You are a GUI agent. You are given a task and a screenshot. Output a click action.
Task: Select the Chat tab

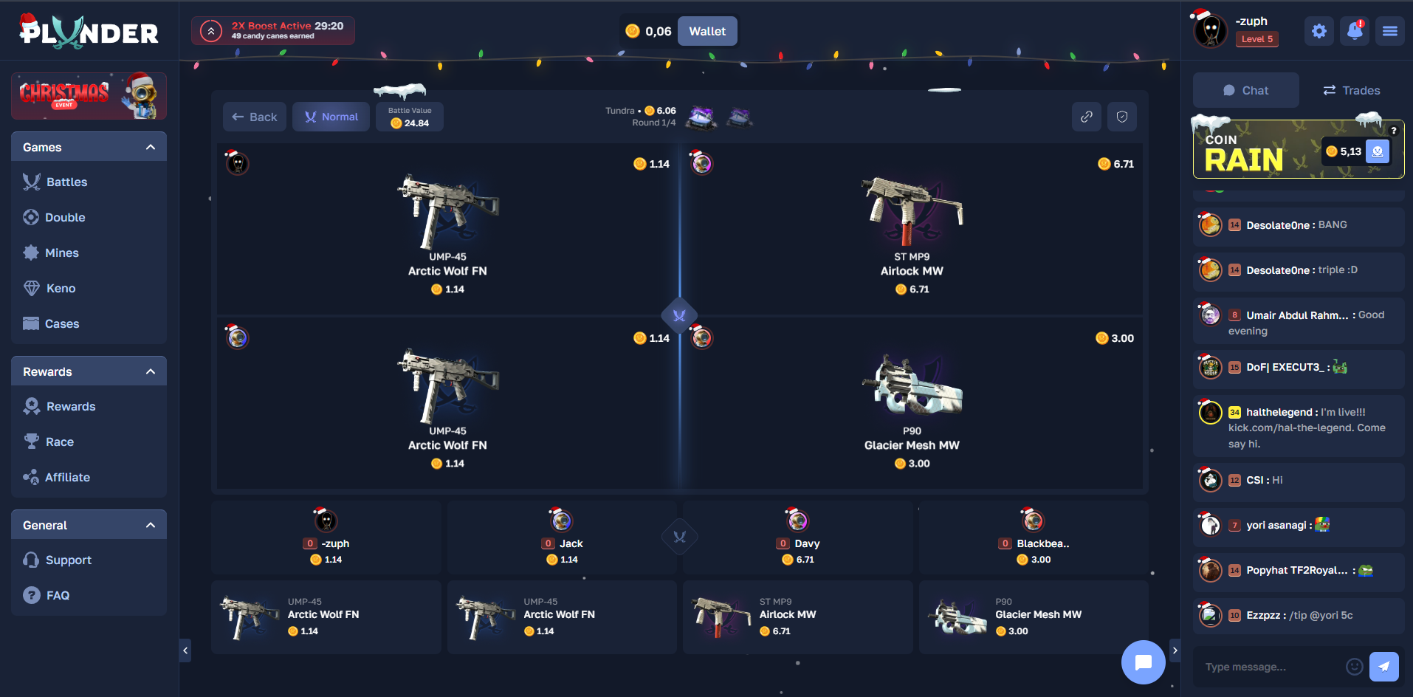click(x=1245, y=89)
